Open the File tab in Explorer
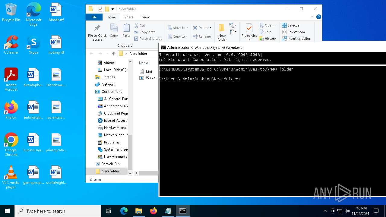This screenshot has height=217, width=386. pos(94,17)
